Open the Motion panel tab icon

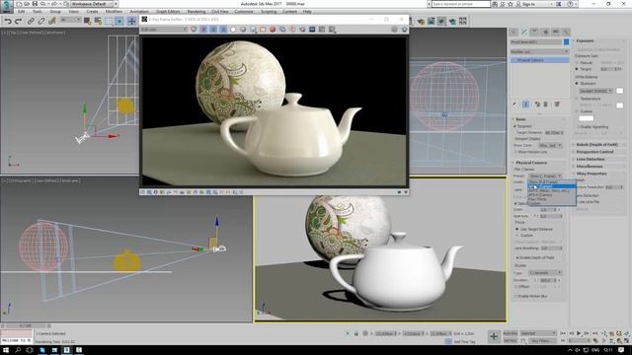[x=545, y=32]
